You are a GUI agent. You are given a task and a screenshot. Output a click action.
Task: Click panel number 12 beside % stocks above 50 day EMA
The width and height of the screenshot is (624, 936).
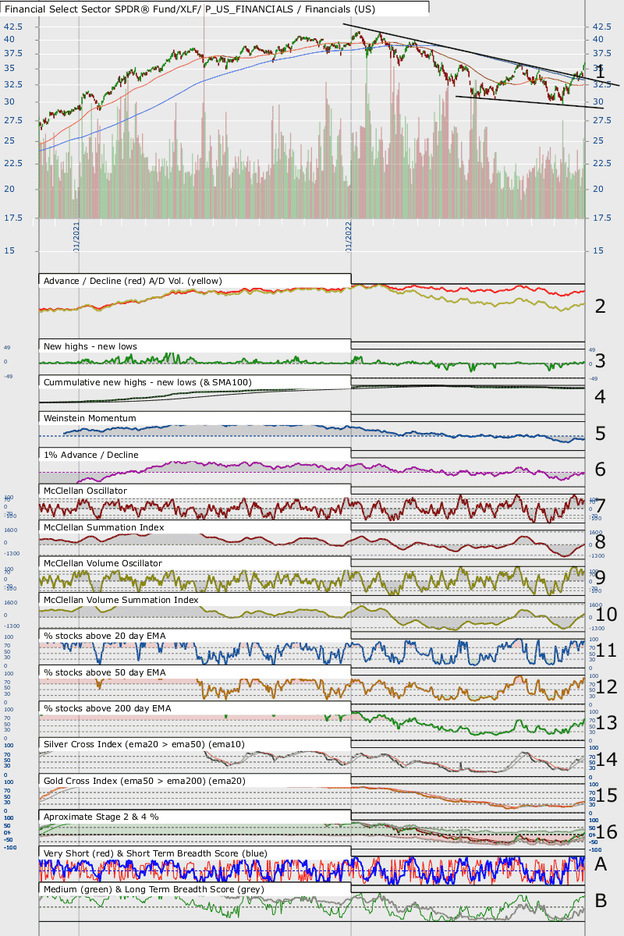(x=606, y=687)
